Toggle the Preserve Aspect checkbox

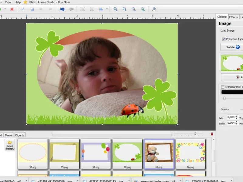224,39
